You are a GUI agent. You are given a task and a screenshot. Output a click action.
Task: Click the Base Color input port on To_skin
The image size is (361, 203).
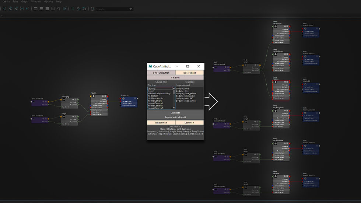tap(91, 112)
